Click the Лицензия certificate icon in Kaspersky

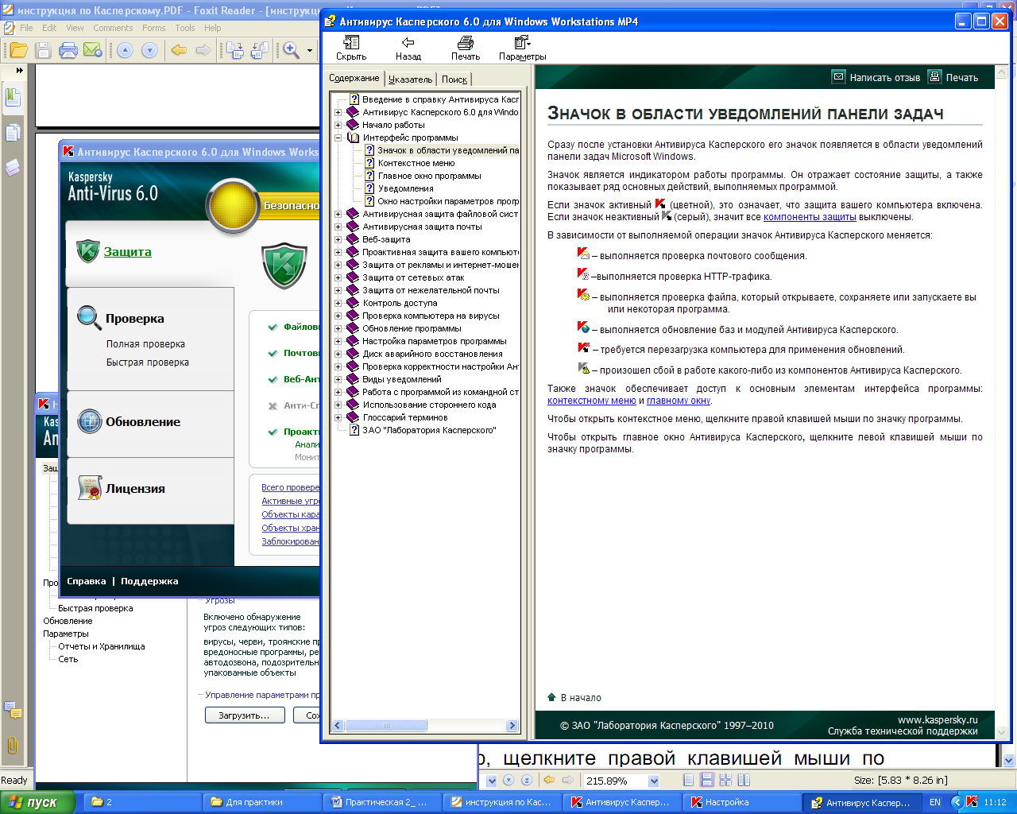[89, 488]
